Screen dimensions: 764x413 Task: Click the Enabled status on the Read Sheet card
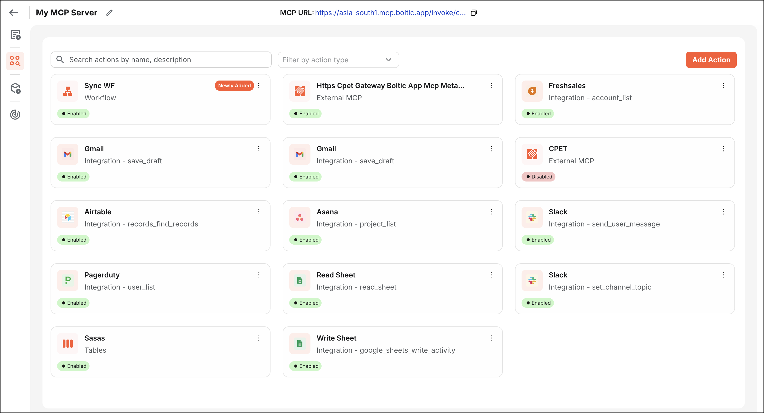coord(305,303)
